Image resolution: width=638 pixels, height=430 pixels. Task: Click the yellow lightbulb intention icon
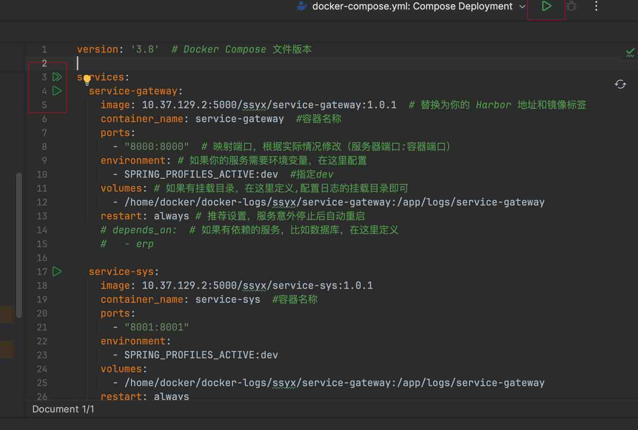(x=87, y=80)
